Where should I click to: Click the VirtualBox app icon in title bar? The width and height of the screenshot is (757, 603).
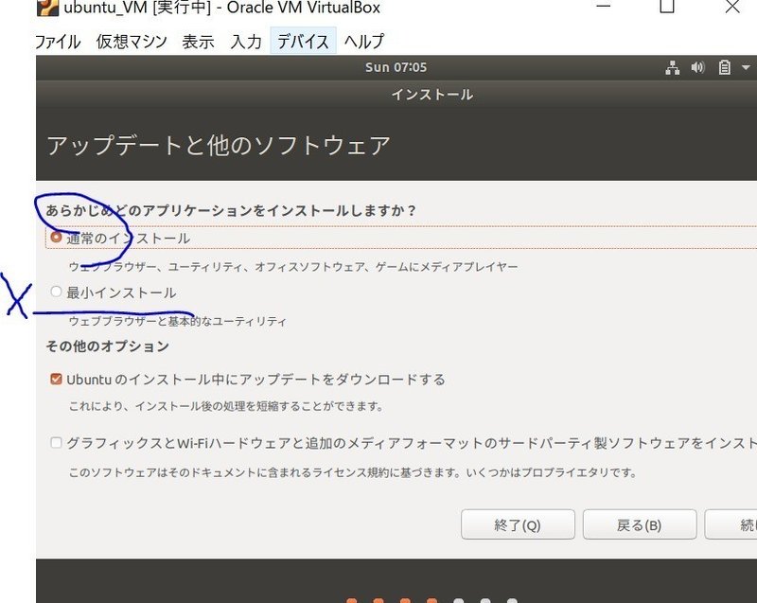[x=47, y=8]
